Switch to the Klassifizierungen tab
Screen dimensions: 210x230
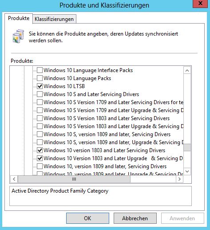tap(54, 19)
